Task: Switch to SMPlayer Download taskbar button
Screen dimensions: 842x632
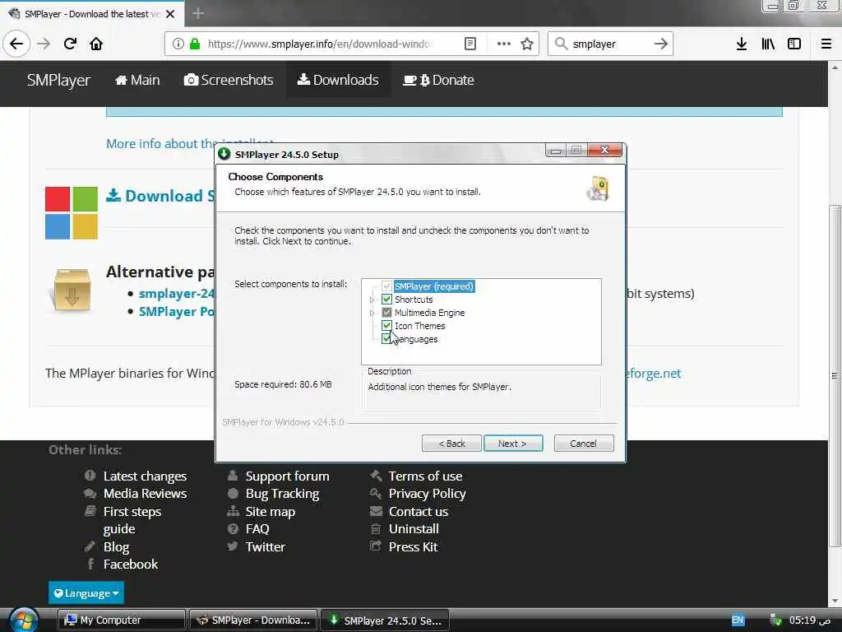Action: coord(253,620)
